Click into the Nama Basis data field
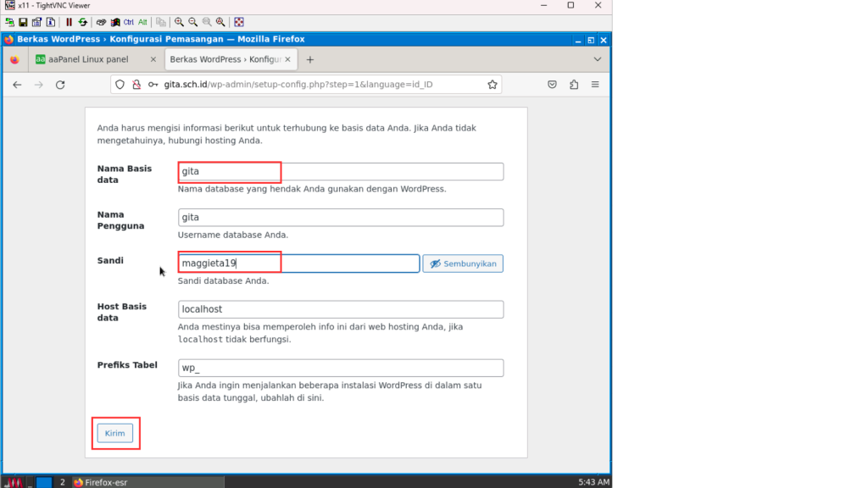The width and height of the screenshot is (868, 488). click(x=341, y=172)
